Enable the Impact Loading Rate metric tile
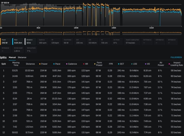184x136 pixels. tap(132, 41)
